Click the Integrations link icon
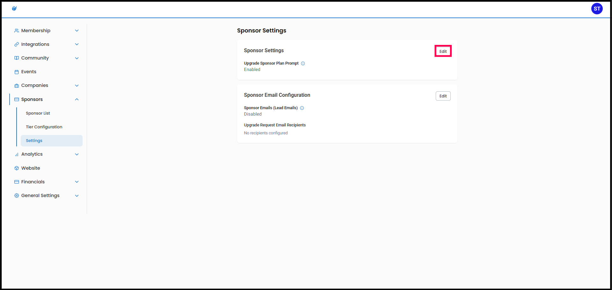The height and width of the screenshot is (290, 612). [x=17, y=44]
